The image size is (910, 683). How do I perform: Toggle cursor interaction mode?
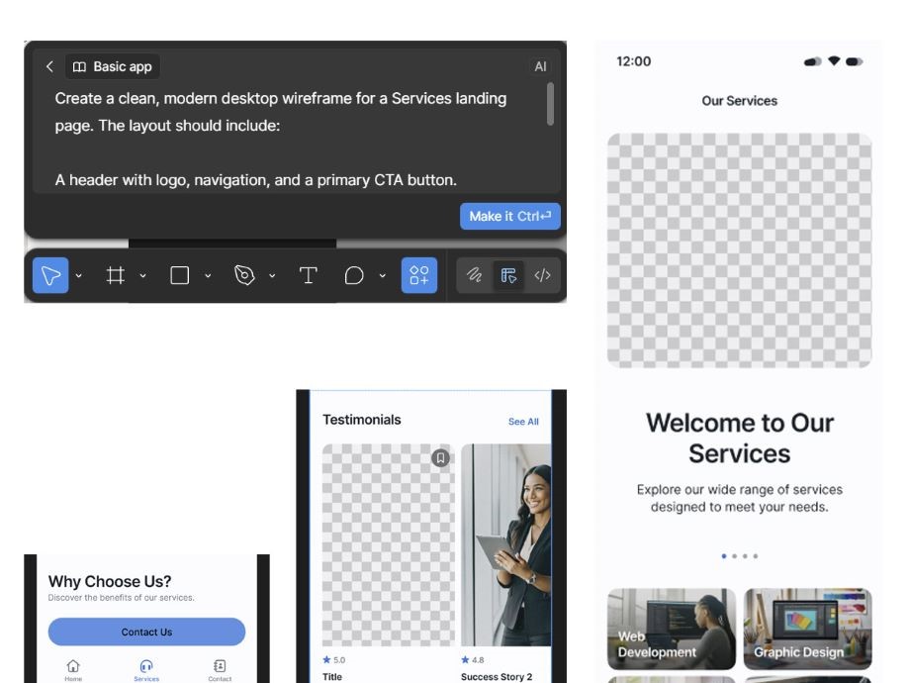click(x=508, y=275)
